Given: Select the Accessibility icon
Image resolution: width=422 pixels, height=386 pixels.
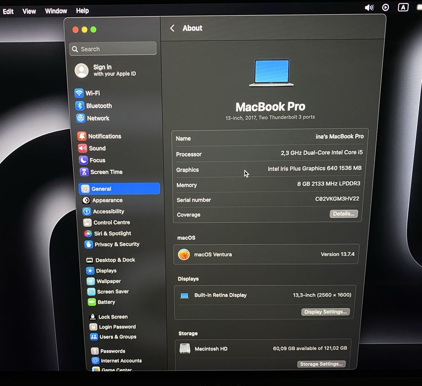Looking at the screenshot, I should 87,211.
